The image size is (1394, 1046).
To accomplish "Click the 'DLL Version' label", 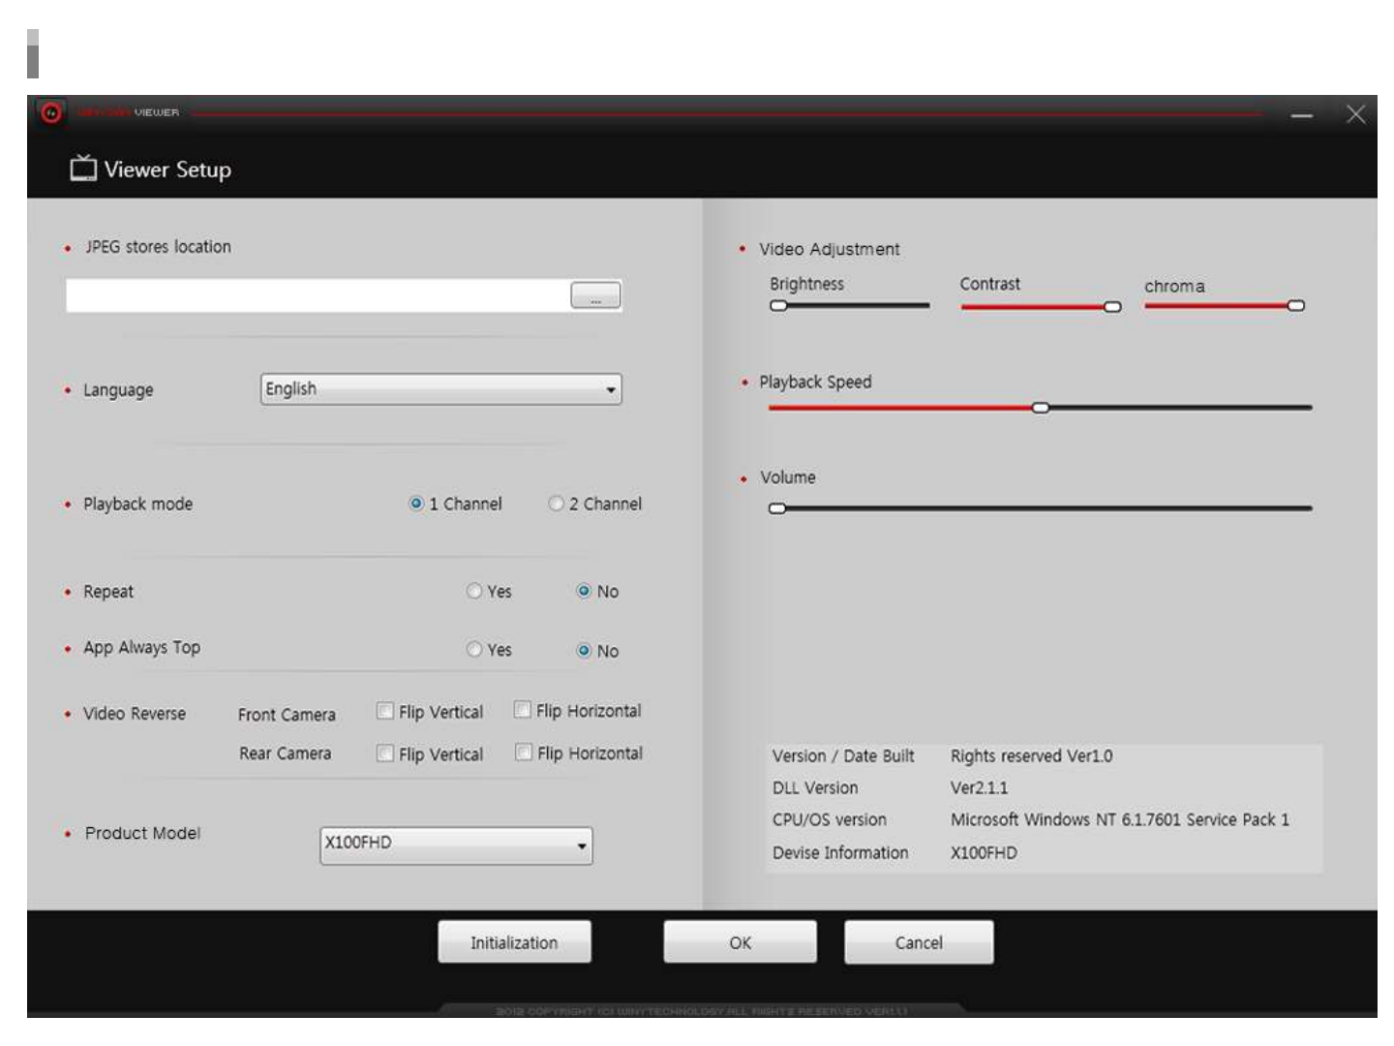I will (x=815, y=787).
